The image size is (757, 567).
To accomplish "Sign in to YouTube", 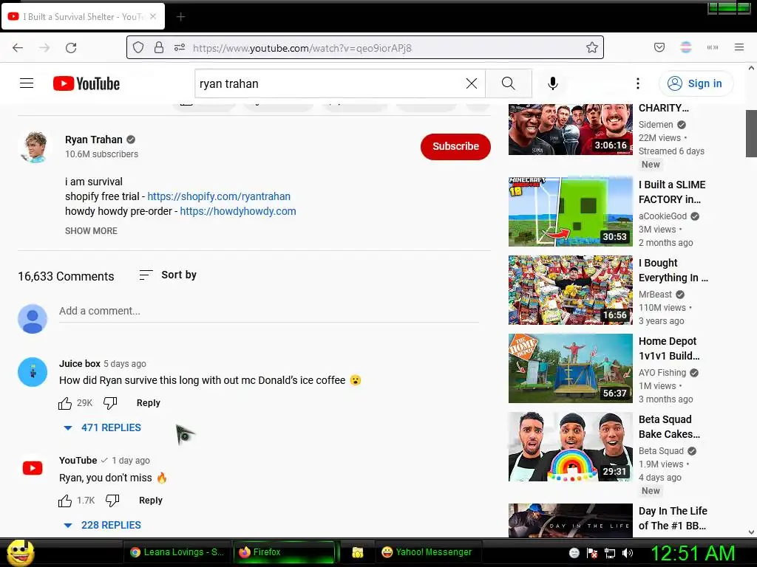I will coord(696,83).
